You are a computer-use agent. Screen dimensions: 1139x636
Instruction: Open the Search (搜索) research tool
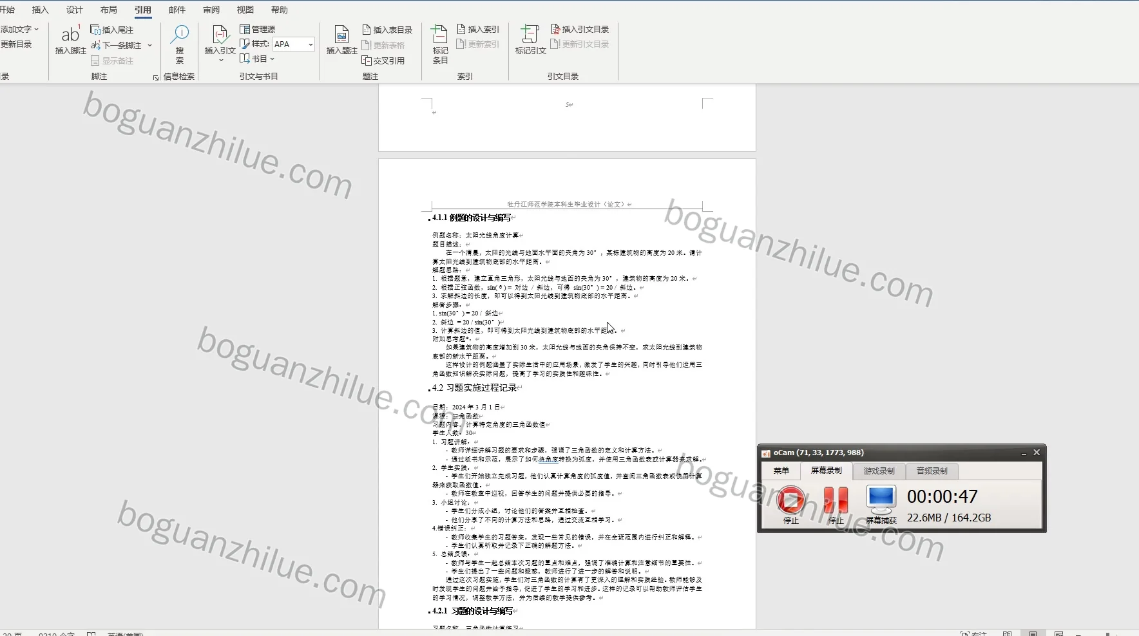pyautogui.click(x=180, y=44)
